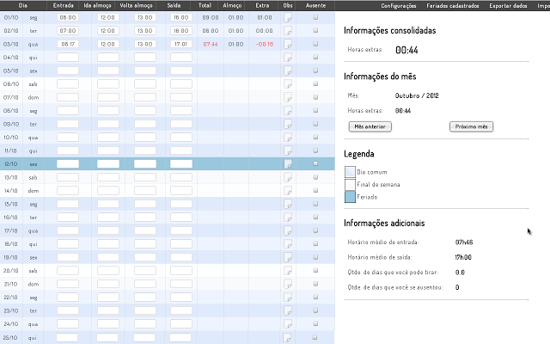This screenshot has width=550, height=344.
Task: Check the Ausente box for 08/10
Action: pyautogui.click(x=315, y=111)
